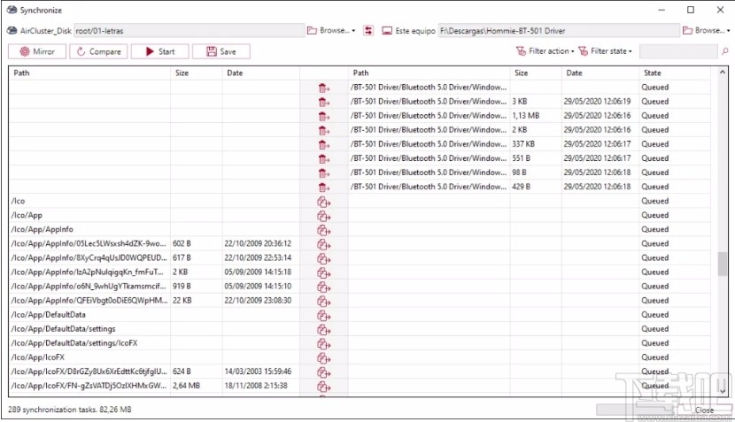Open Browse dropdown for Este equipo
Image resolution: width=735 pixels, height=422 pixels.
tap(707, 30)
